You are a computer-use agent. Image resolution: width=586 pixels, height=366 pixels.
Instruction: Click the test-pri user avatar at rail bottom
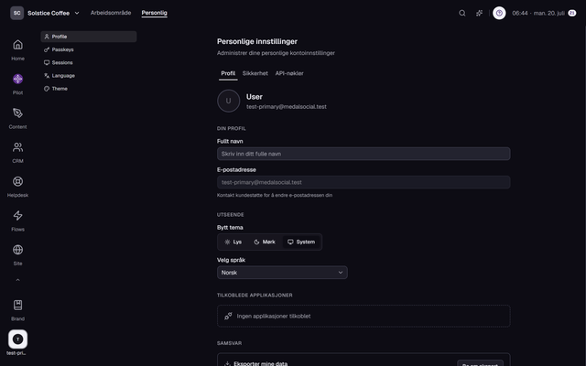pos(17,339)
